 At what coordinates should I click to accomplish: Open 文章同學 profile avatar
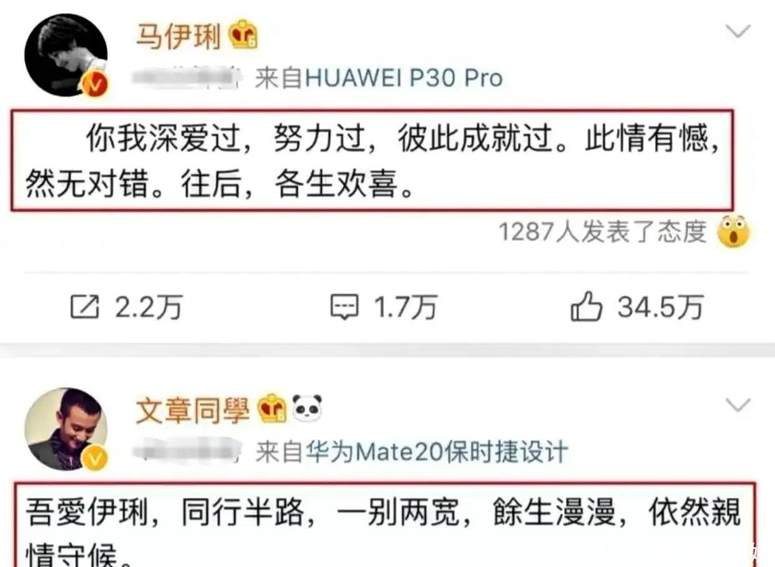[x=66, y=430]
